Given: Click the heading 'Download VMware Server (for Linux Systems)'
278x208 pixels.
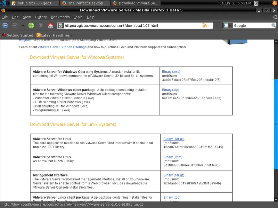Looking at the screenshot, I should coord(73,124).
